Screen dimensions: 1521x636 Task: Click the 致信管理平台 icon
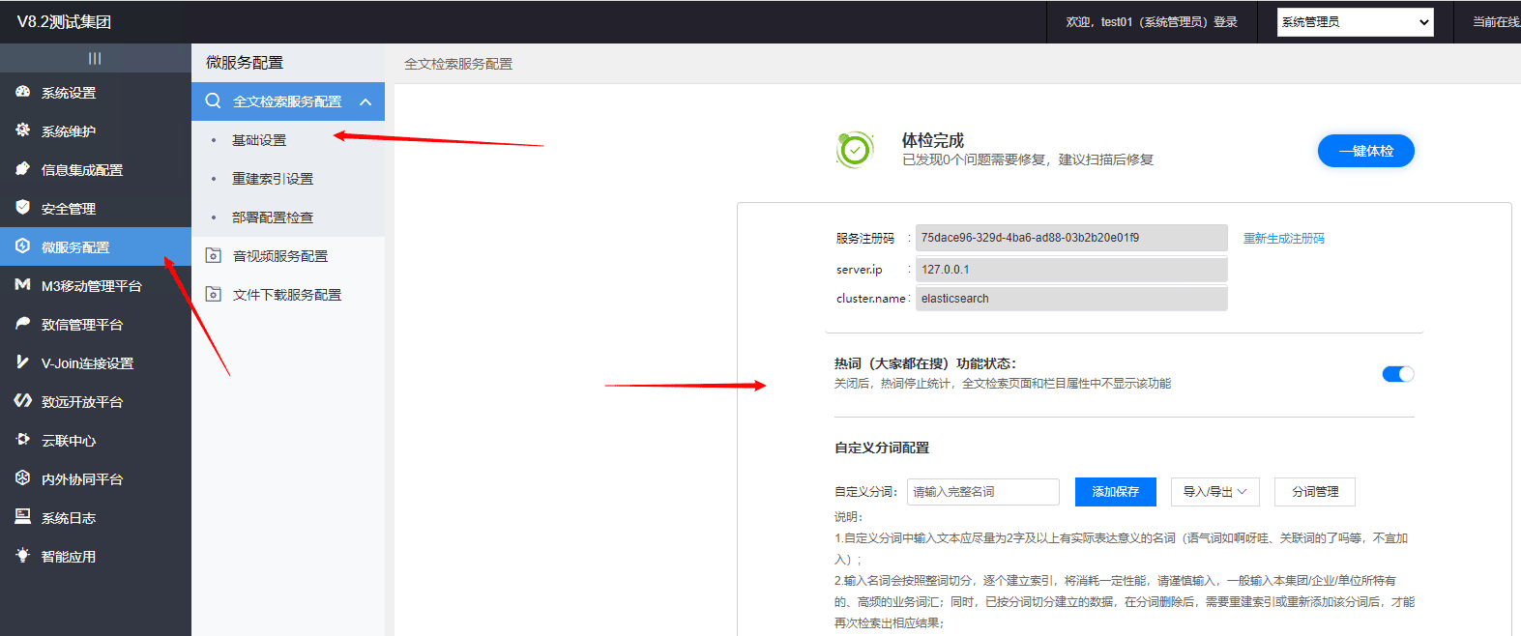click(22, 323)
